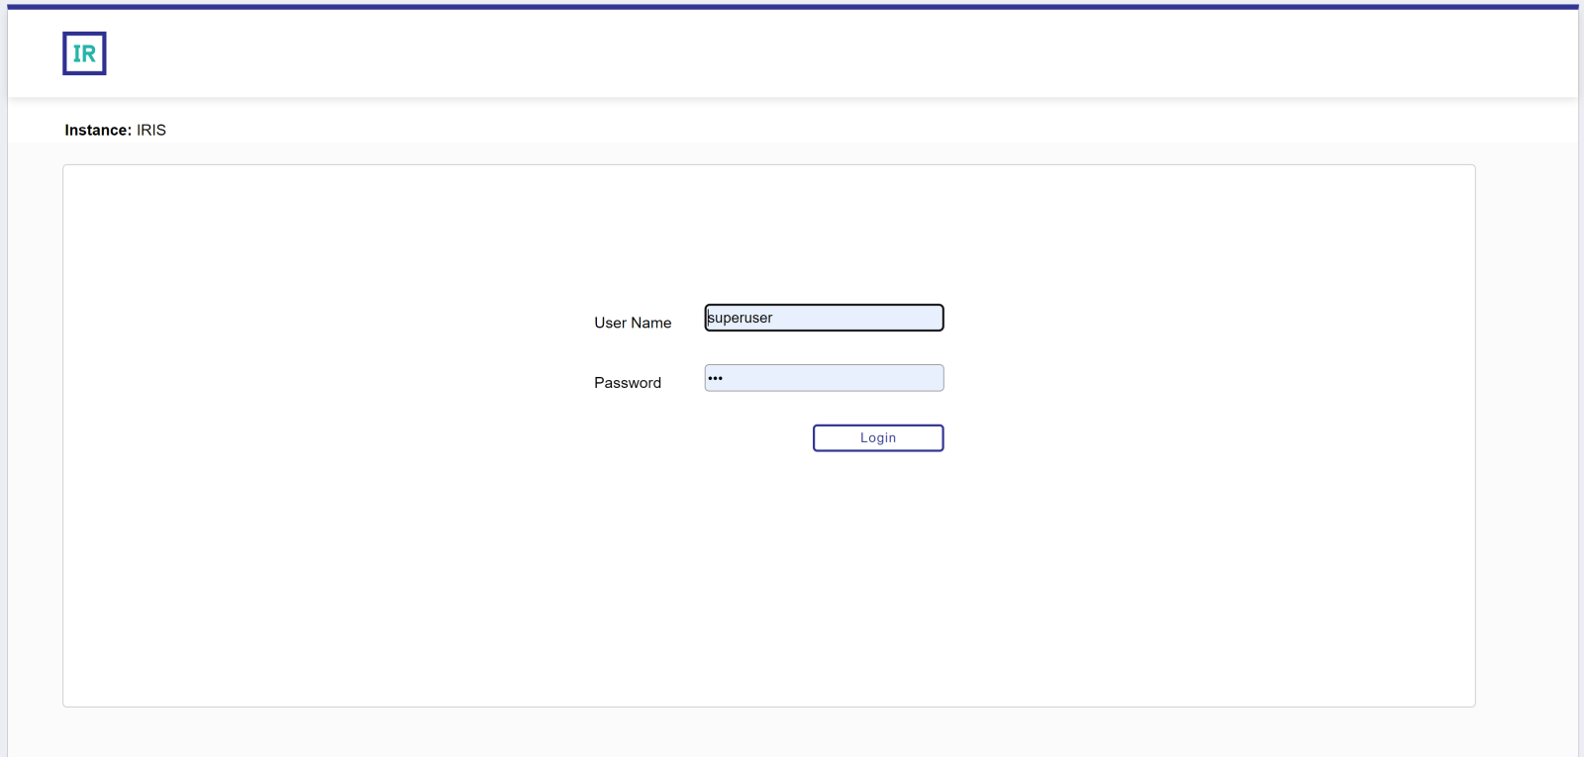Click the "IRIS" instance name text
The image size is (1584, 757).
(151, 130)
